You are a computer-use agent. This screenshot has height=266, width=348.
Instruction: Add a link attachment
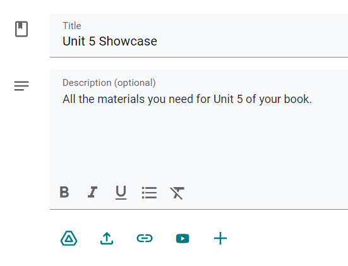pos(145,238)
